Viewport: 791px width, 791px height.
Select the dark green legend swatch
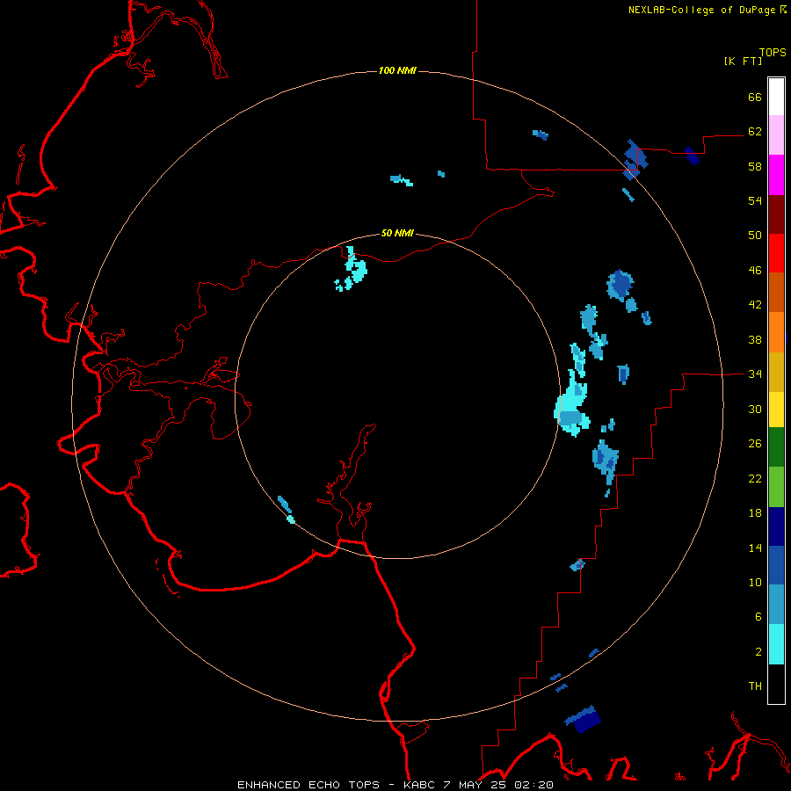(x=776, y=447)
